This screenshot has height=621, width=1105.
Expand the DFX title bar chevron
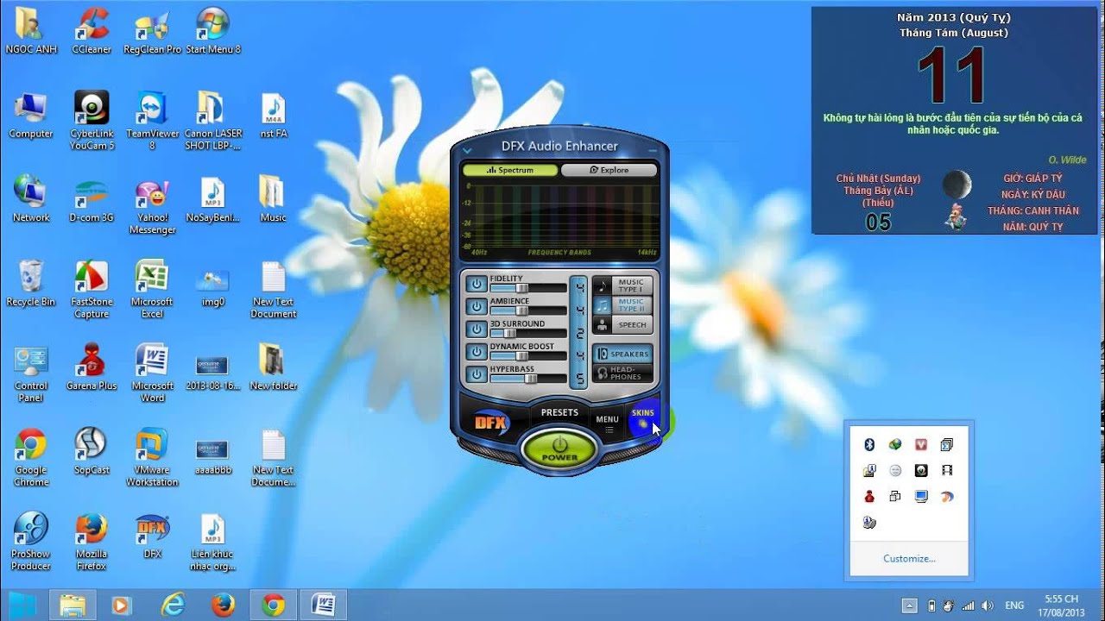click(x=467, y=150)
